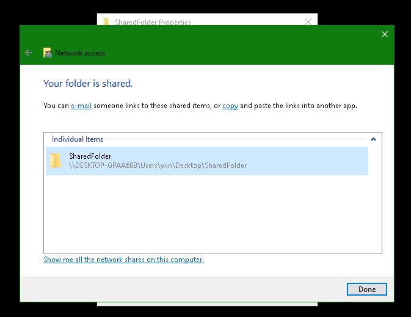Click folder icon in SharedFolder Properties title
Image resolution: width=411 pixels, height=317 pixels.
106,22
